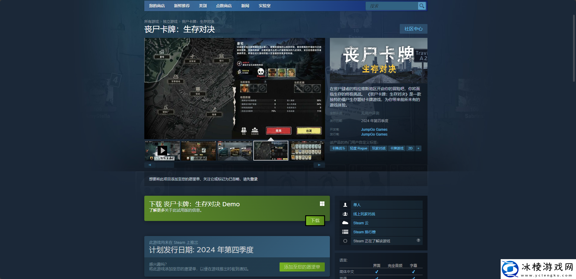This screenshot has height=279, width=576.
Task: Open the 您的商店 dropdown menu
Action: click(157, 6)
